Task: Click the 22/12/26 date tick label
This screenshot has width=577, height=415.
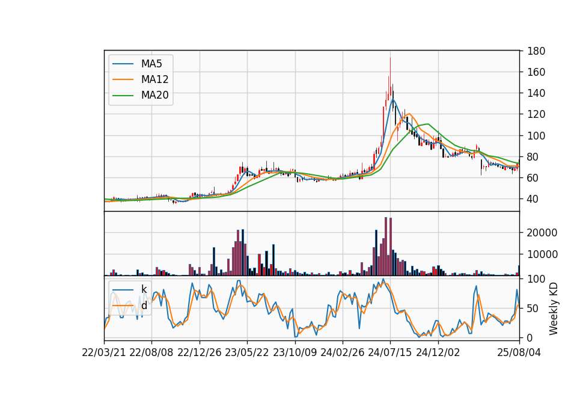Action: point(200,352)
